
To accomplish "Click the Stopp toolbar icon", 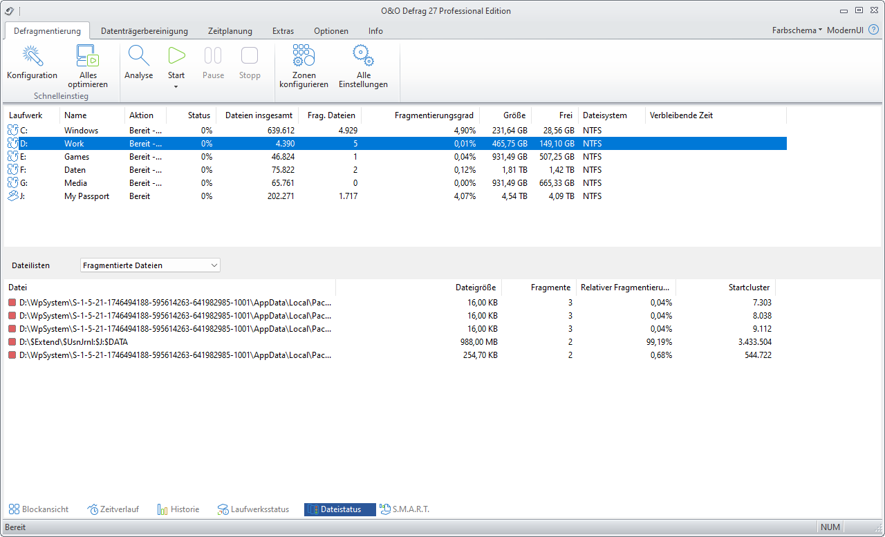I will coord(250,56).
